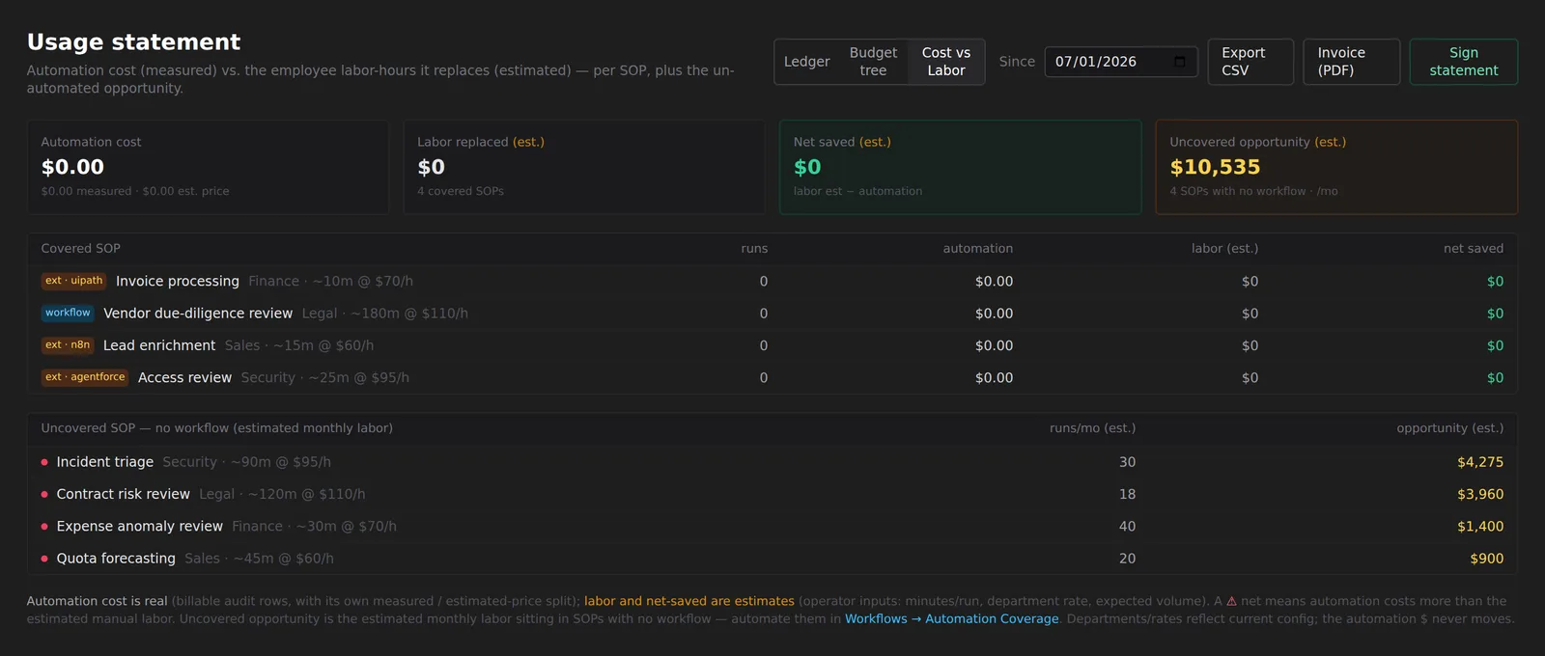
Task: Click the Incident triage SOP name
Action: [x=105, y=462]
